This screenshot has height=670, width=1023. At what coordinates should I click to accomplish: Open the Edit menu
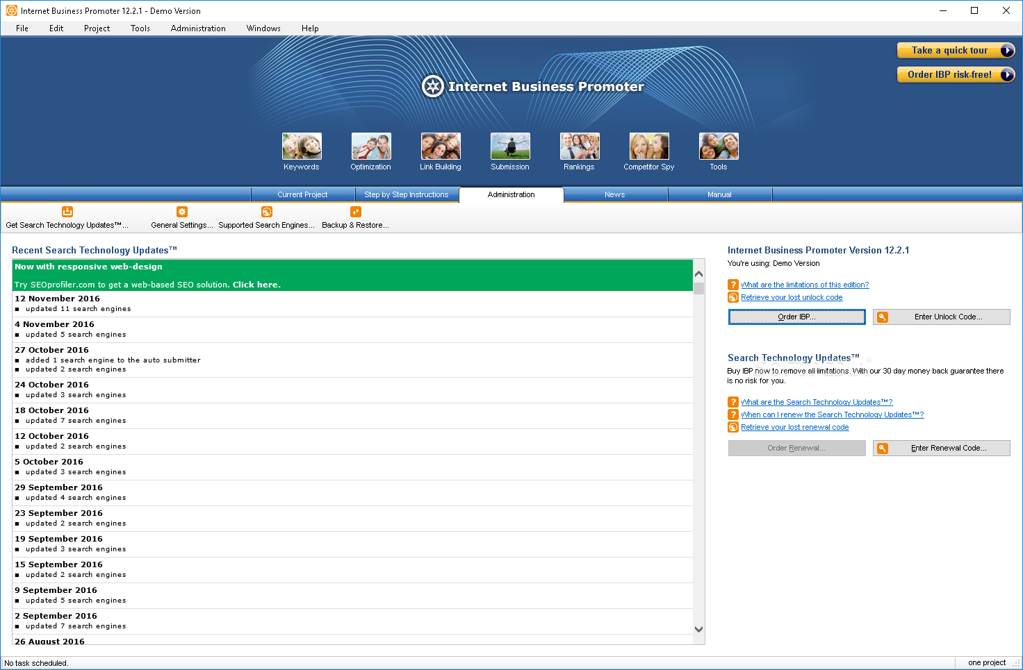[56, 28]
